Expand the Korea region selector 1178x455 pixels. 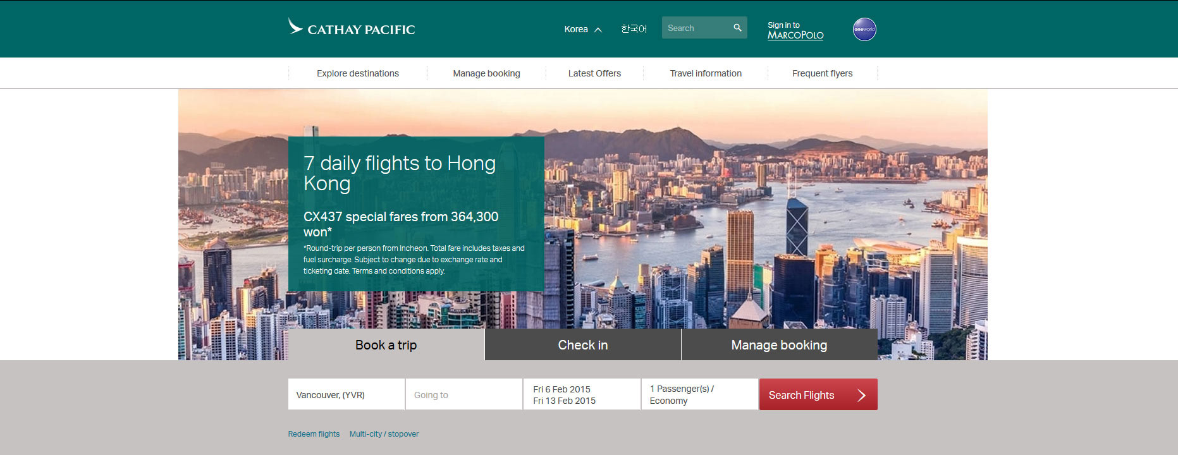[583, 29]
